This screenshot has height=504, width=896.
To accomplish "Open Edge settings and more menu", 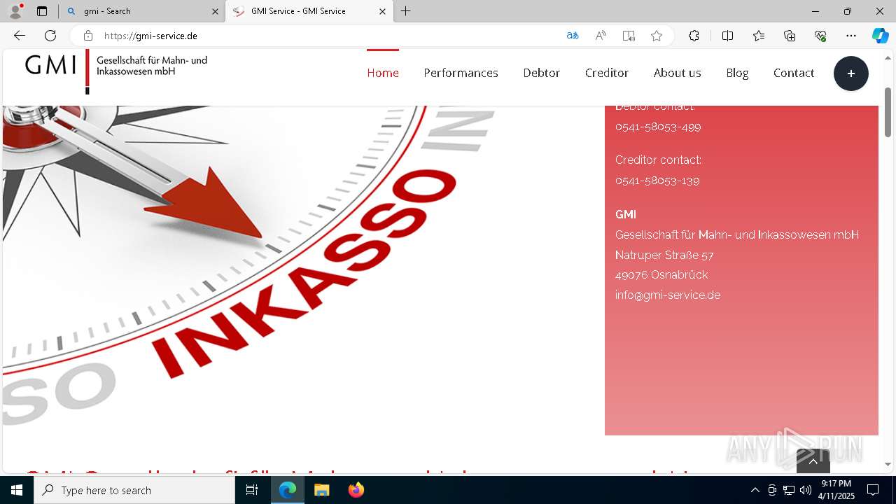I will tap(851, 36).
